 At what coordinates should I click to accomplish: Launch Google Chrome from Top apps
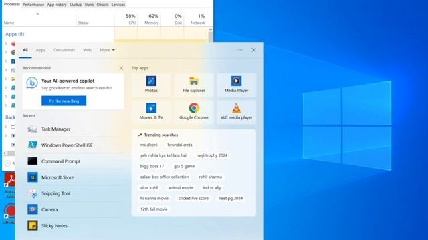click(194, 112)
